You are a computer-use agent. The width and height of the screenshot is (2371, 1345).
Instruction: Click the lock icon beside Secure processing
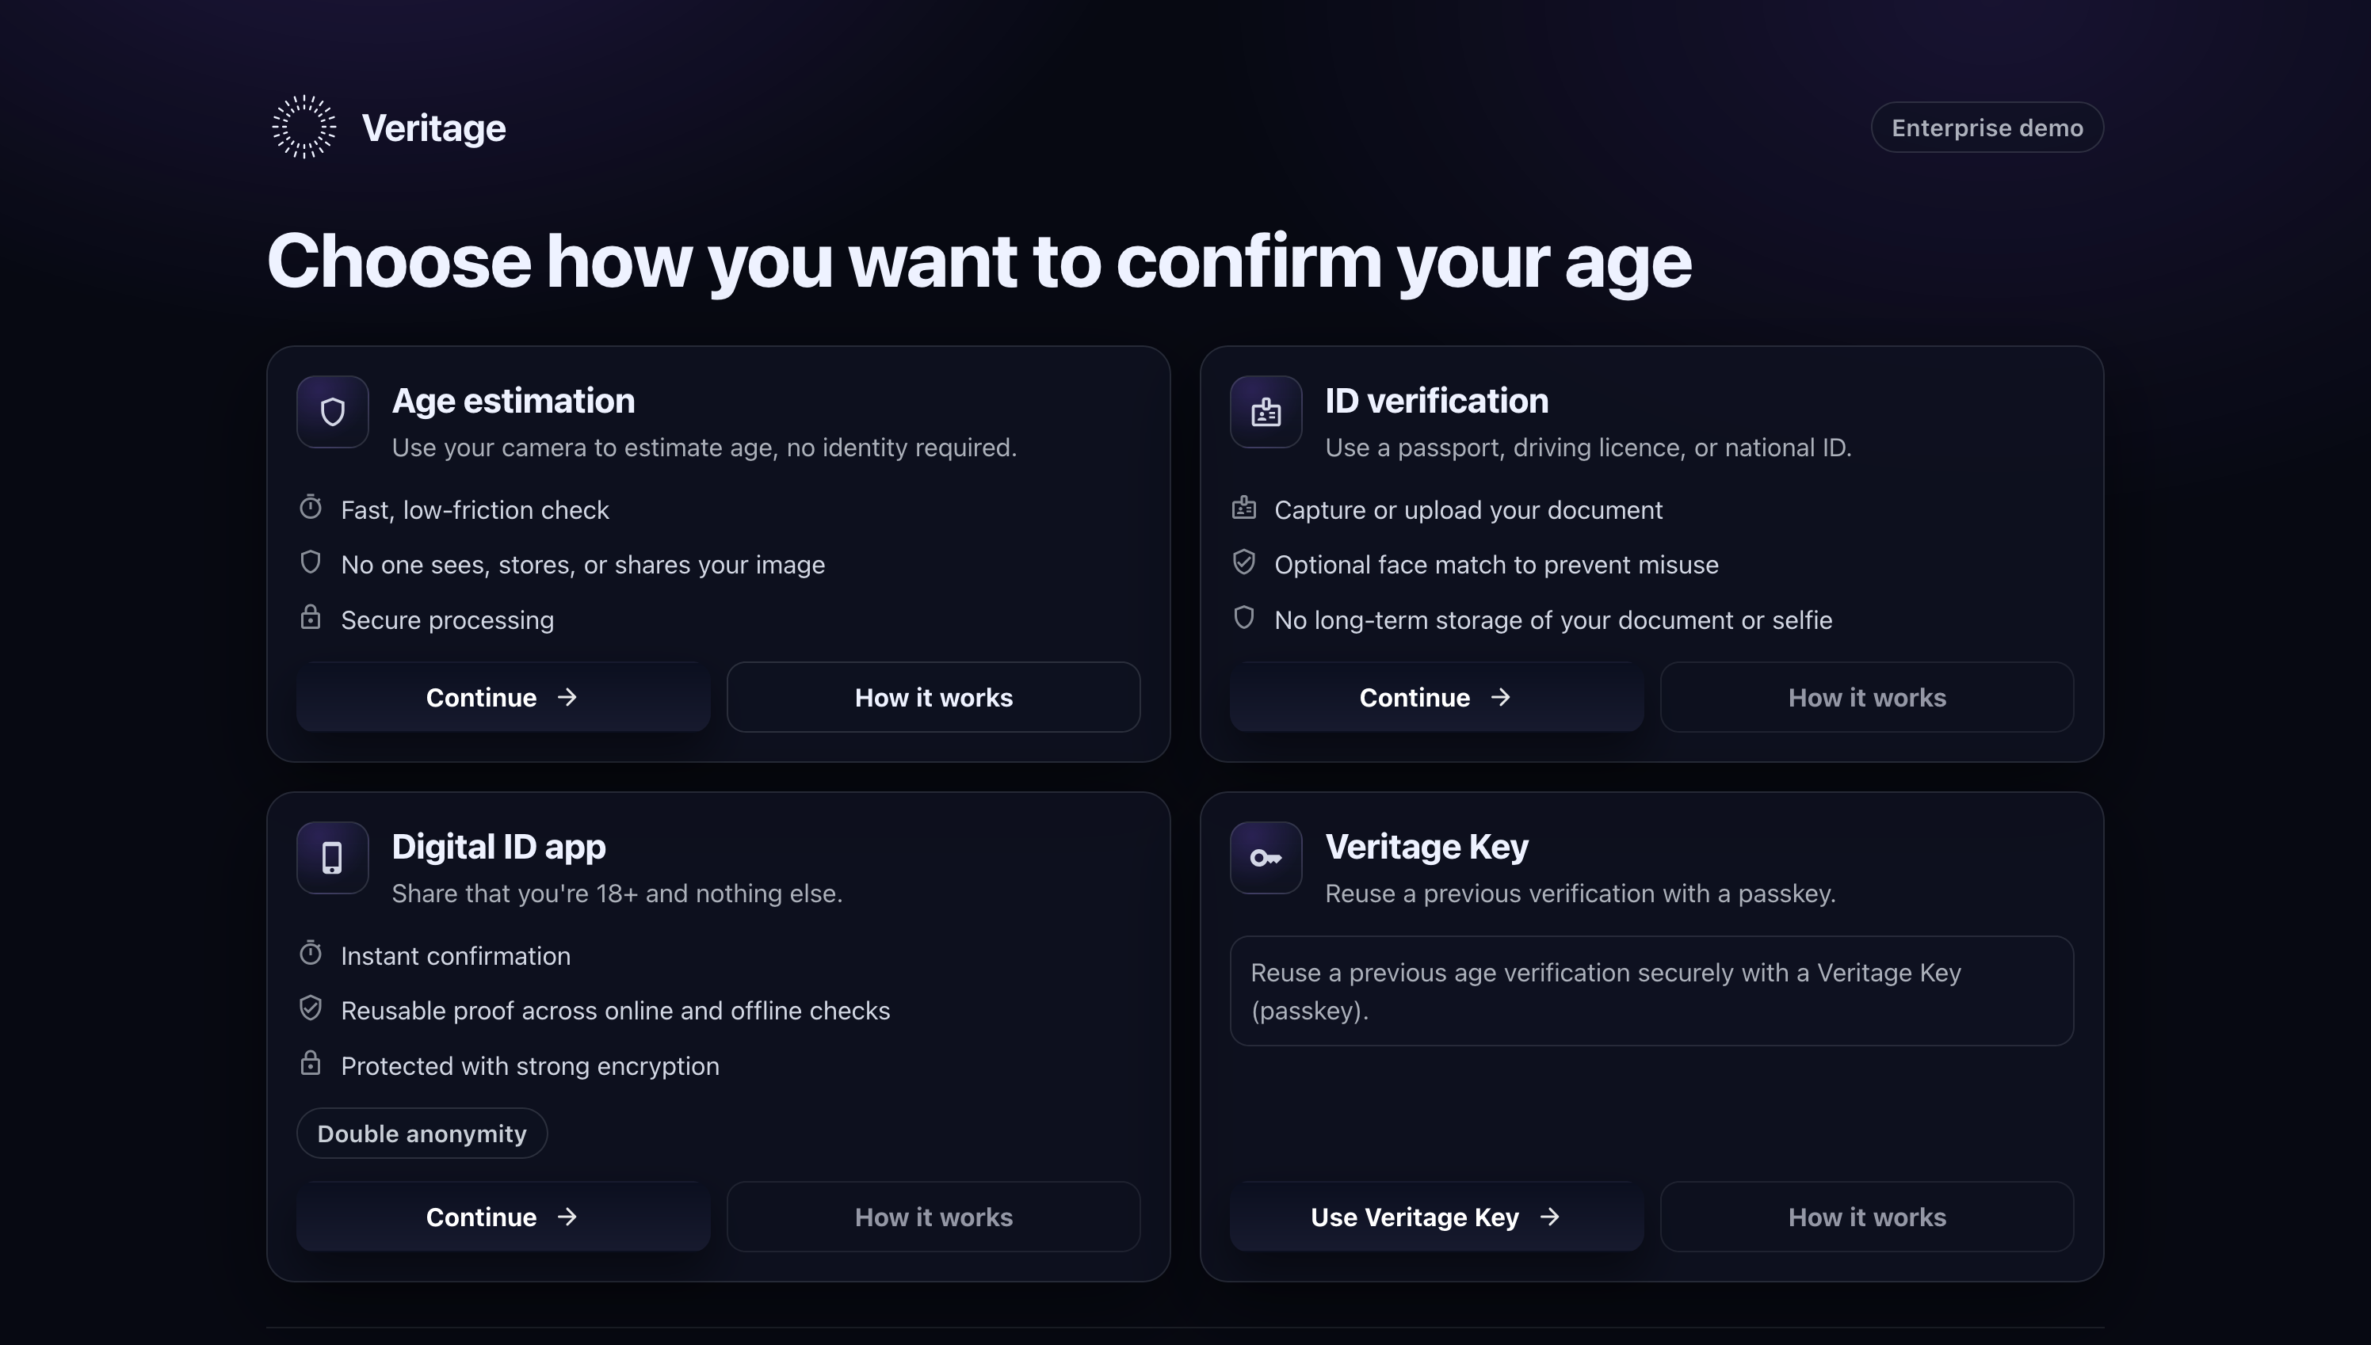click(311, 617)
